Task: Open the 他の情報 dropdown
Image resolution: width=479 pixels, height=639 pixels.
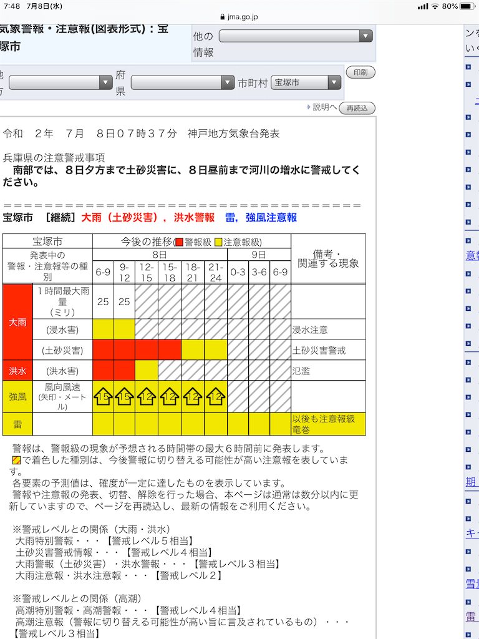Action: pos(296,36)
